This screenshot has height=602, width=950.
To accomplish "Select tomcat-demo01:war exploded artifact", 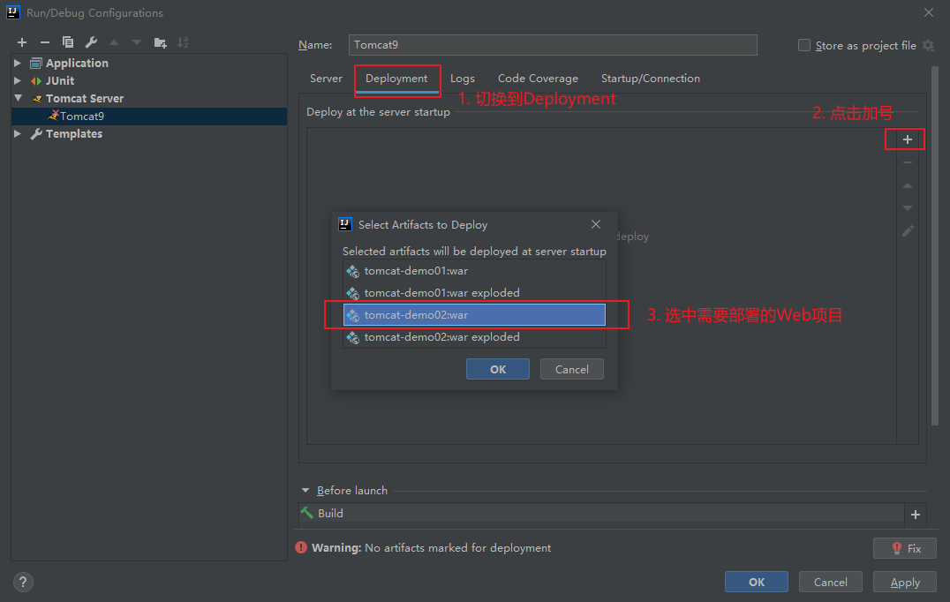I will coord(474,293).
